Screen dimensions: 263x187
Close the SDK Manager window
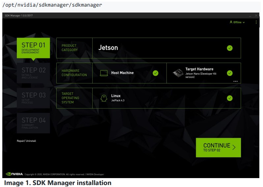256,16
